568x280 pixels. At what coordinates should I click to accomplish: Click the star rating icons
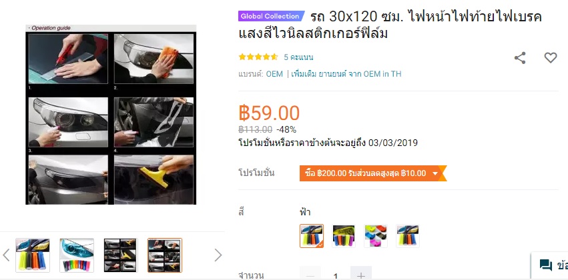[x=258, y=57]
